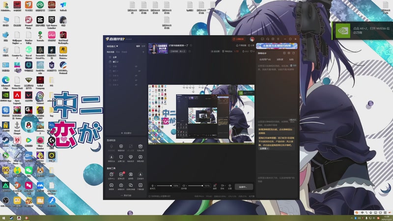This screenshot has height=221, width=393.
Task: Select the 全屏 source row
Action: click(x=126, y=57)
